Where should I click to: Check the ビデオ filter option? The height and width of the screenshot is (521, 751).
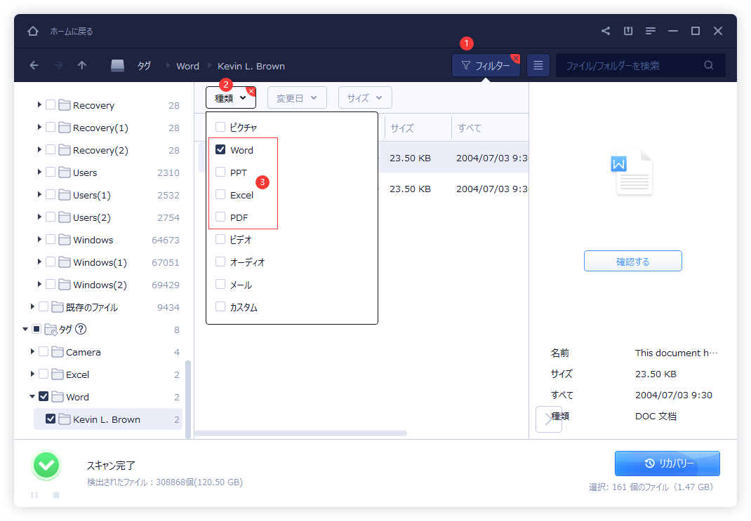[220, 239]
